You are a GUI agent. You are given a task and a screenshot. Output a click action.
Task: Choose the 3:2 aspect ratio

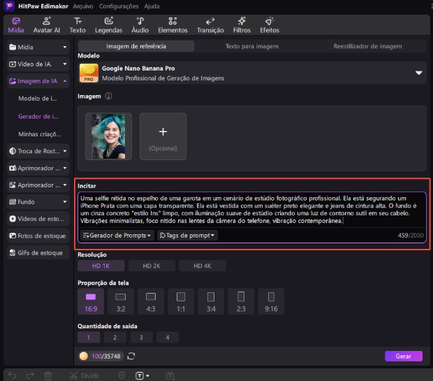click(x=121, y=301)
